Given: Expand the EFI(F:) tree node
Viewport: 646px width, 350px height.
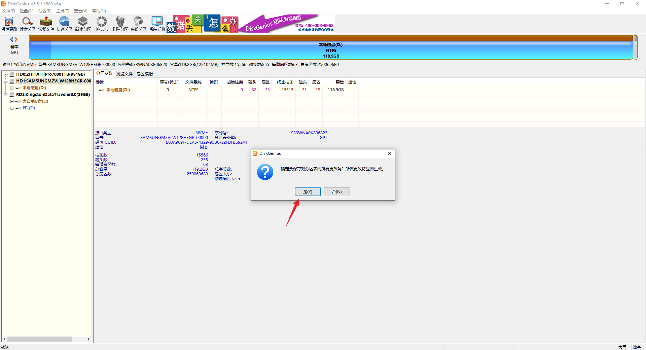Looking at the screenshot, I should [12, 108].
